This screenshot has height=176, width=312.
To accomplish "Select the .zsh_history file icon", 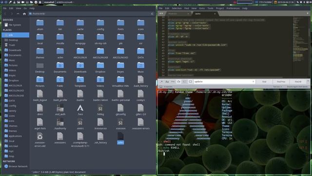I will (x=100, y=136).
